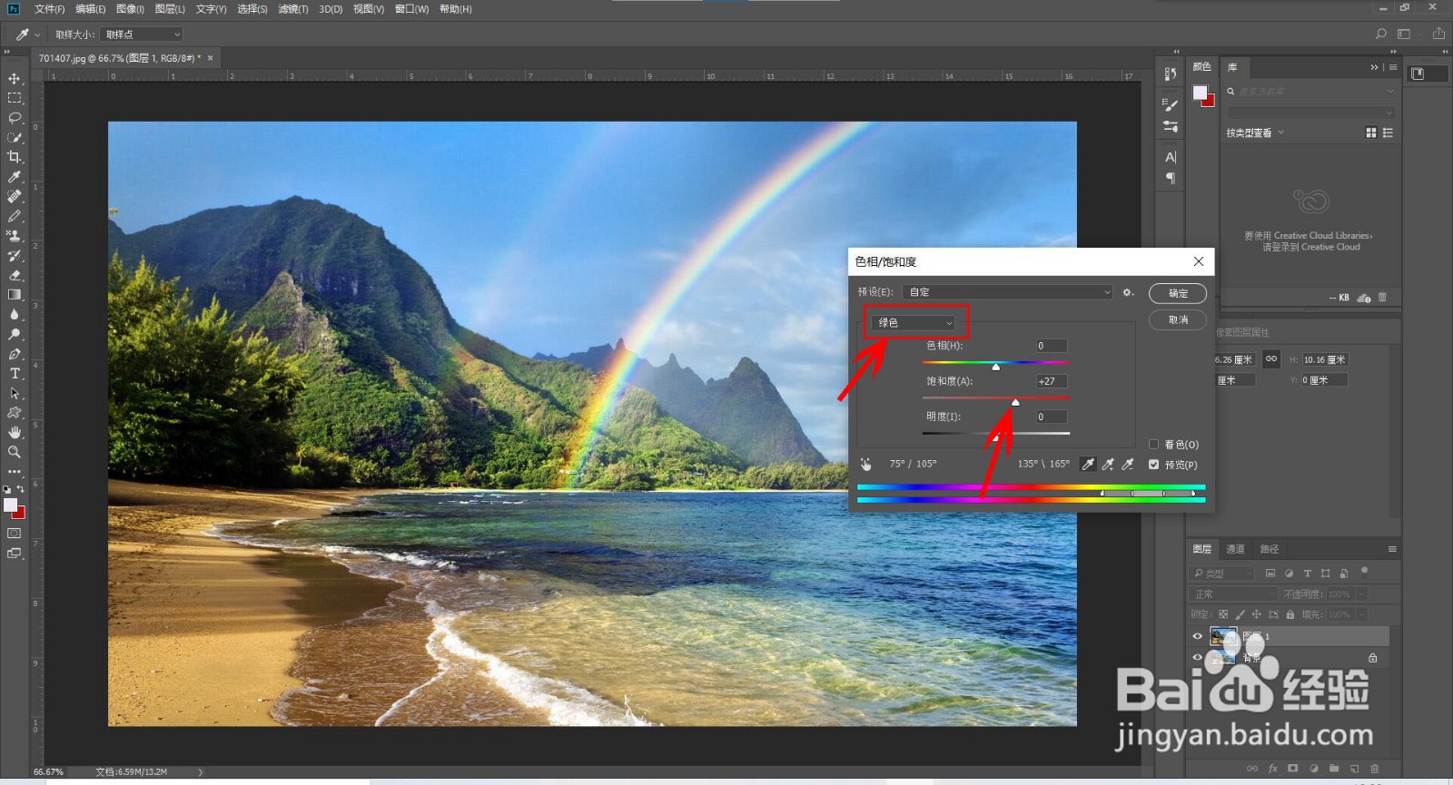The image size is (1453, 785).
Task: Select the Dodge tool
Action: pyautogui.click(x=15, y=334)
